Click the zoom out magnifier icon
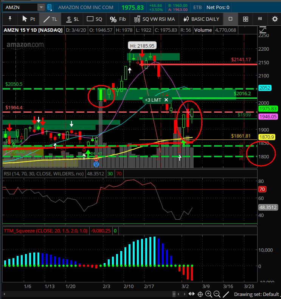The height and width of the screenshot is (299, 281). 217,294
